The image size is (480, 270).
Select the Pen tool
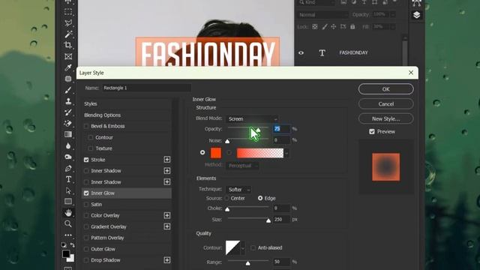(68, 168)
